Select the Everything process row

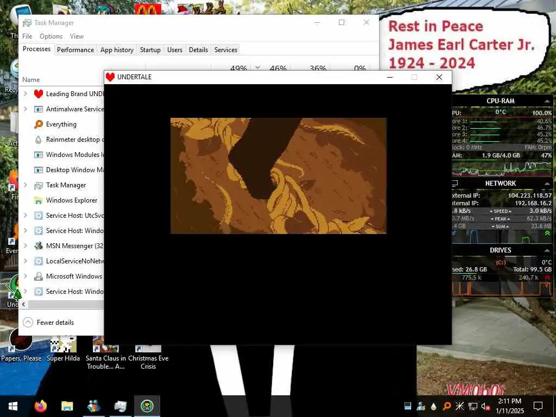pos(61,124)
